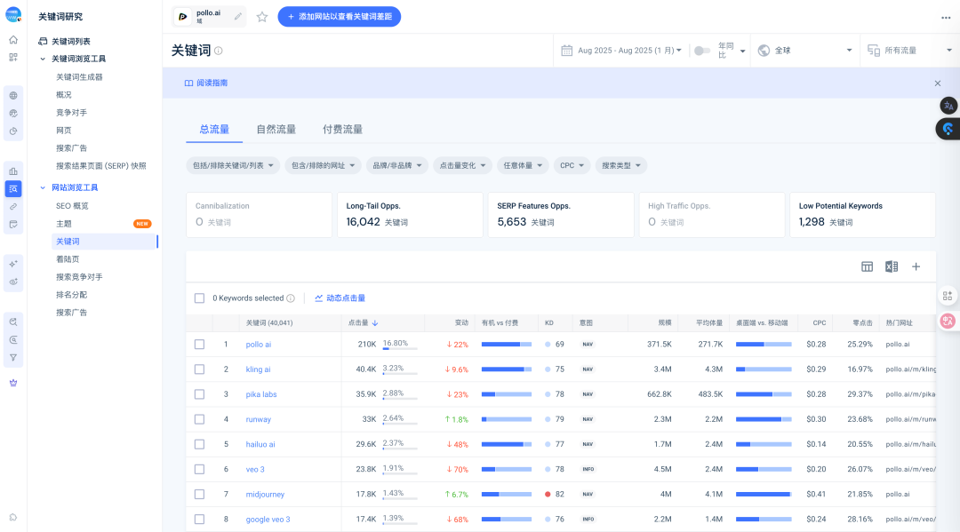960x532 pixels.
Task: Click the globe icon in left rail
Action: click(x=12, y=95)
